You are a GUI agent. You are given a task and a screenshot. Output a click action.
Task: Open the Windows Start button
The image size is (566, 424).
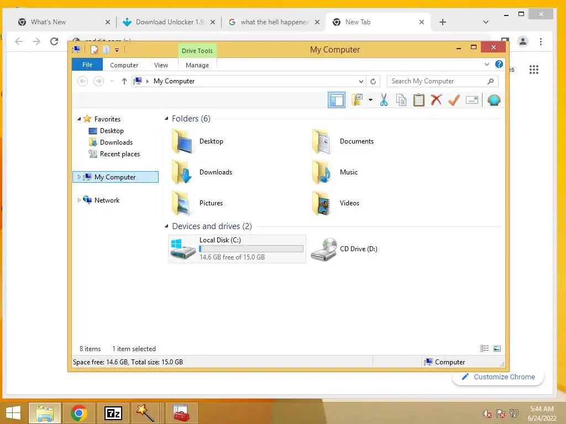click(x=13, y=413)
